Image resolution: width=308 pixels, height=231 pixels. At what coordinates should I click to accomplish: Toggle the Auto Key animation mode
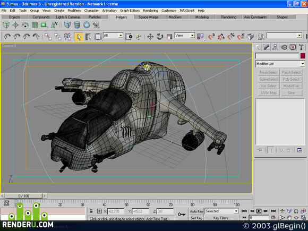(x=196, y=211)
